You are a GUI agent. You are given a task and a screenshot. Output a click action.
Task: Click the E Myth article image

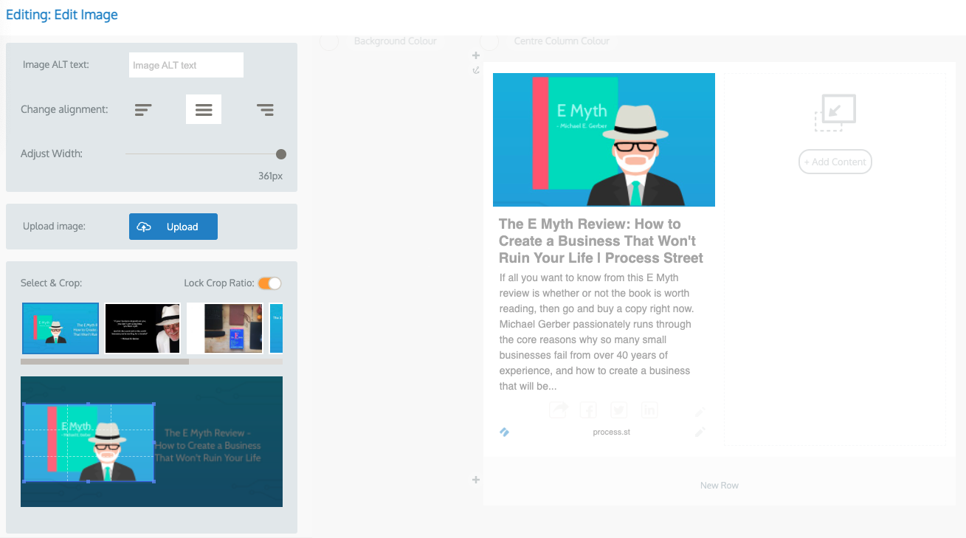[x=604, y=139]
